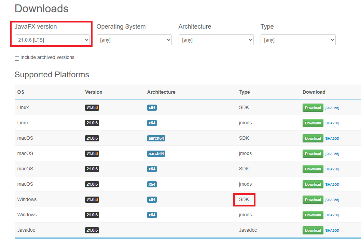Click the Downloads page heading
This screenshot has width=361, height=247.
[x=41, y=9]
